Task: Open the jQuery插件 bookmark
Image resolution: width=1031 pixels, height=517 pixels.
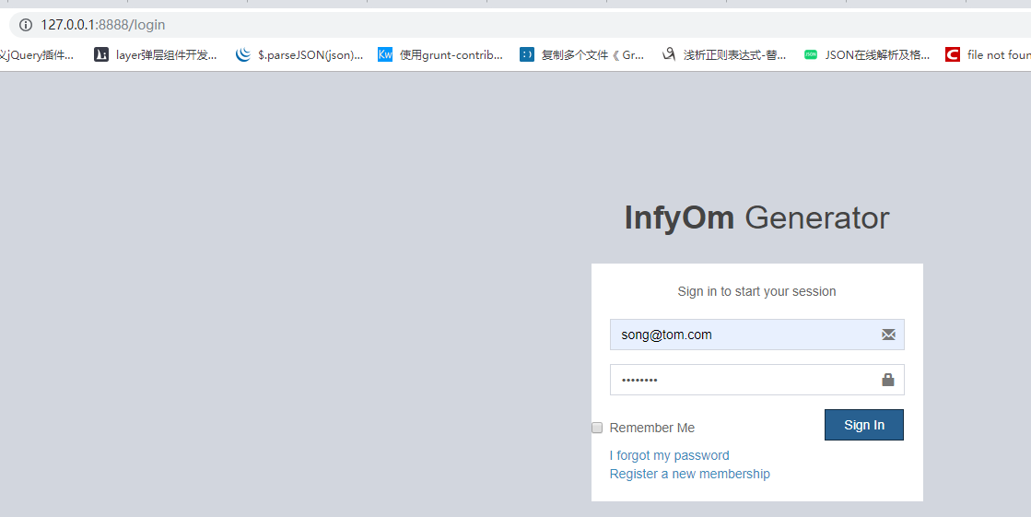Action: click(39, 54)
